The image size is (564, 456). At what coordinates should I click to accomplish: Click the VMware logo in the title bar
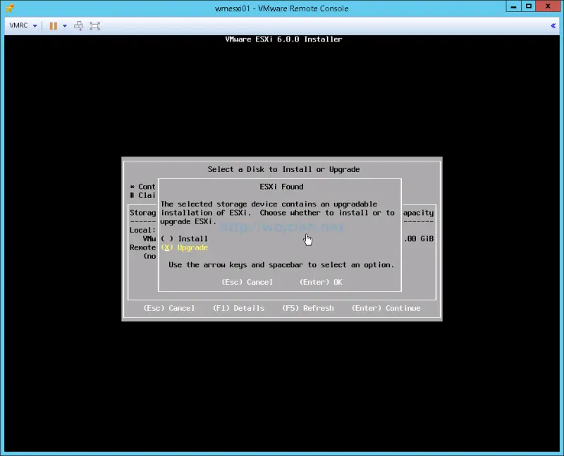tap(8, 8)
